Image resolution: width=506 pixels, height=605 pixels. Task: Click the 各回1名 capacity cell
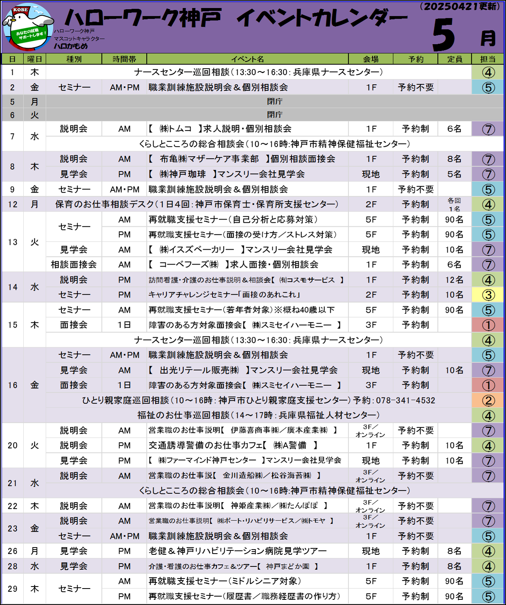click(454, 204)
